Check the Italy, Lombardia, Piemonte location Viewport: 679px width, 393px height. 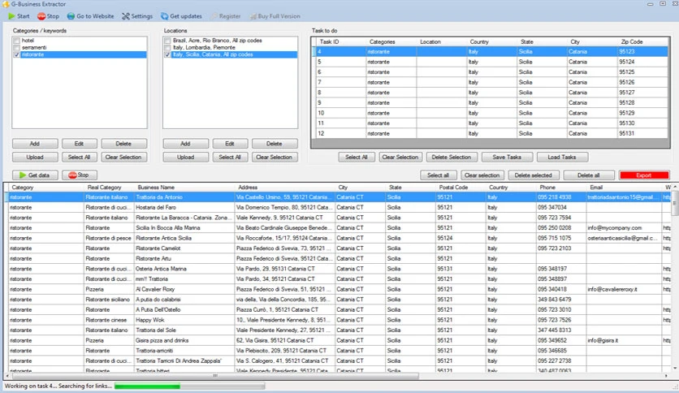click(x=167, y=47)
